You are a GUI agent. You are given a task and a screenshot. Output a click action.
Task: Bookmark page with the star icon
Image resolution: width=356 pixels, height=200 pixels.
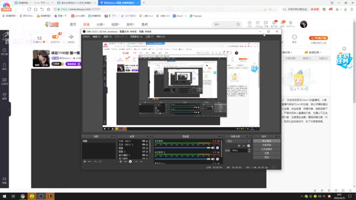click(49, 9)
